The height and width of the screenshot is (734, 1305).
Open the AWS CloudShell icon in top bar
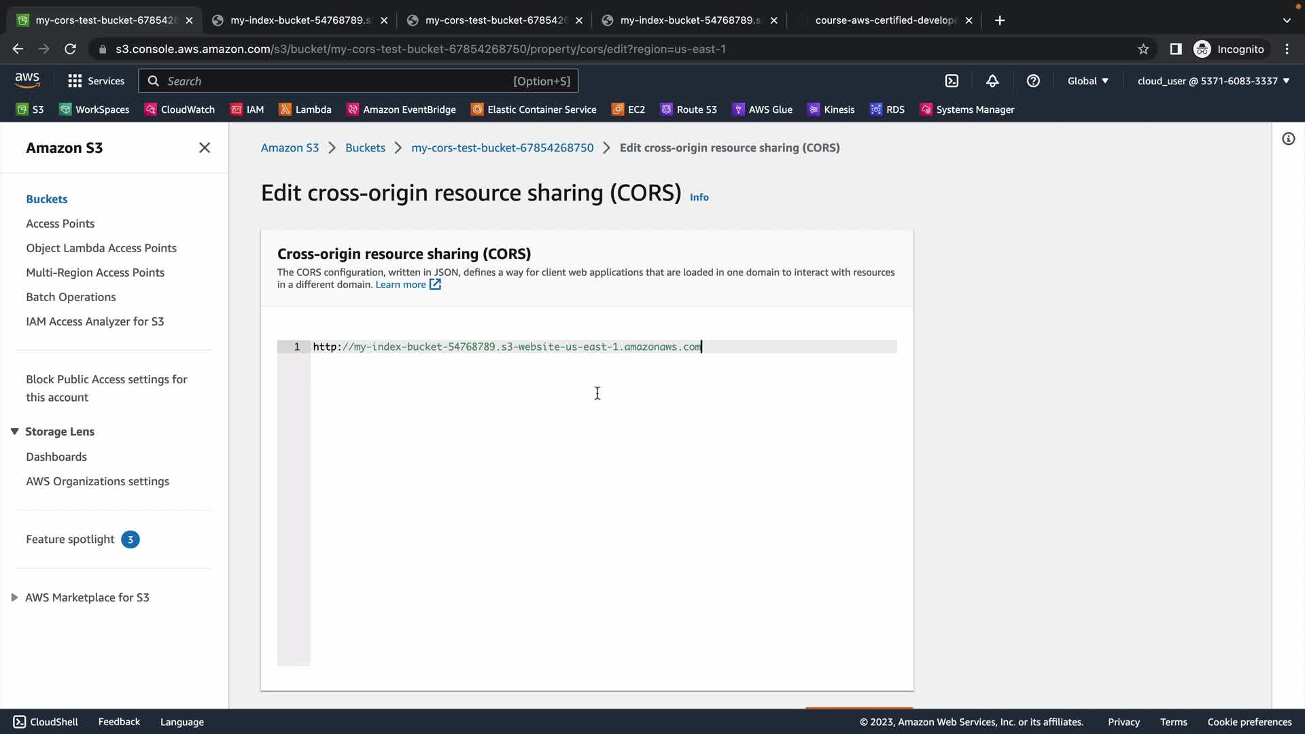(x=952, y=81)
